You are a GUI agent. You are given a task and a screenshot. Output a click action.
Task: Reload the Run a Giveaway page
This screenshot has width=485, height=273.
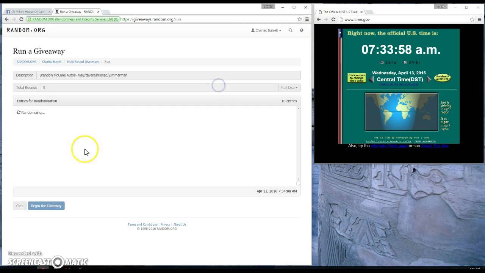click(21, 19)
